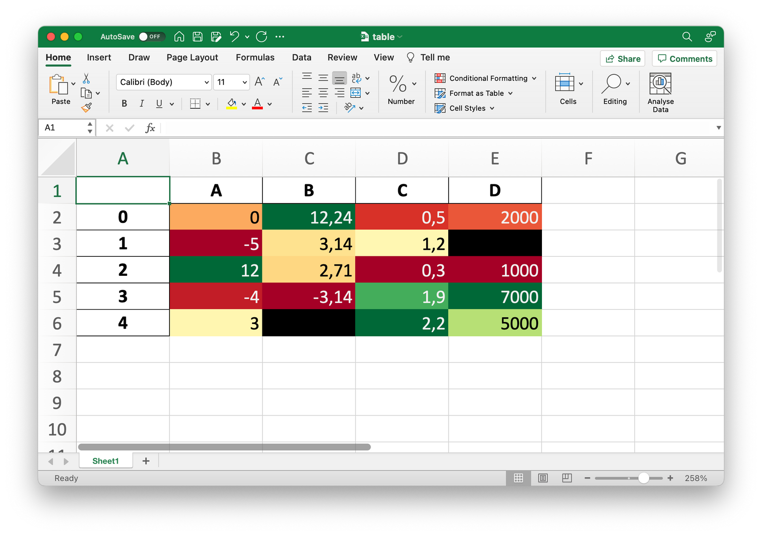Click the Merge and Center icon

point(356,92)
